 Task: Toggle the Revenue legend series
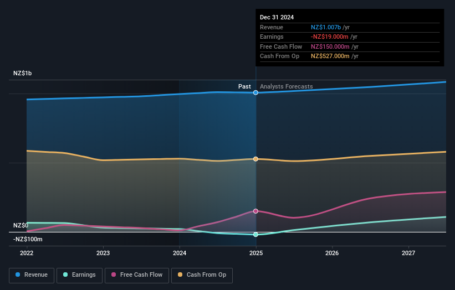[32, 275]
